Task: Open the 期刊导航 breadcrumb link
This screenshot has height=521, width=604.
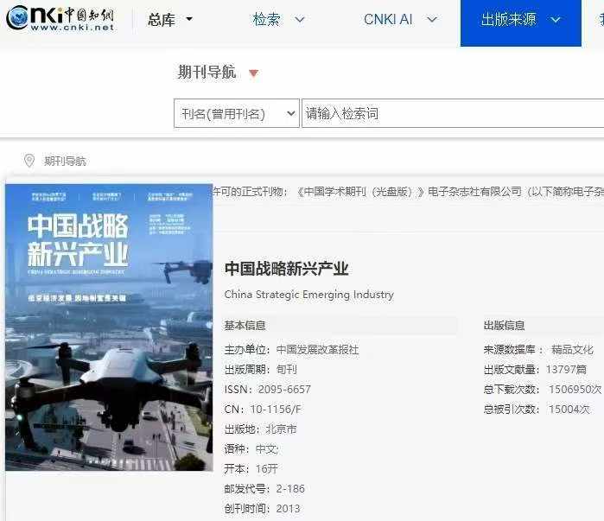Action: pos(65,161)
